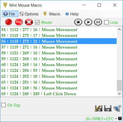The width and height of the screenshot is (123, 122).
Task: Click the scrollbar up arrow
Action: (x=119, y=29)
